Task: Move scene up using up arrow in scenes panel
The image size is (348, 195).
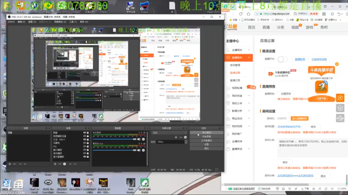Action: click(x=20, y=164)
